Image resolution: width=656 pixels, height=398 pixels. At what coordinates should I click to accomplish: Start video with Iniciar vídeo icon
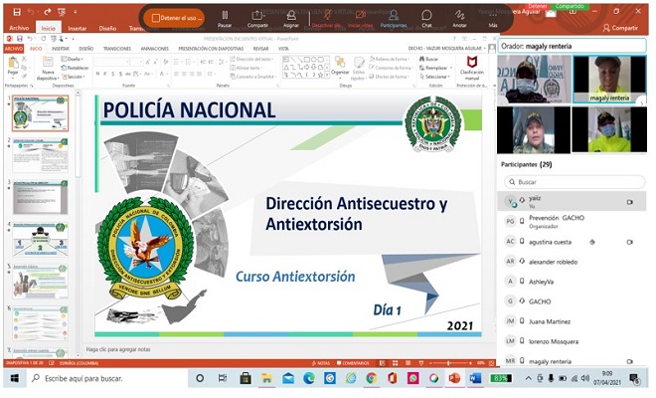coord(360,16)
